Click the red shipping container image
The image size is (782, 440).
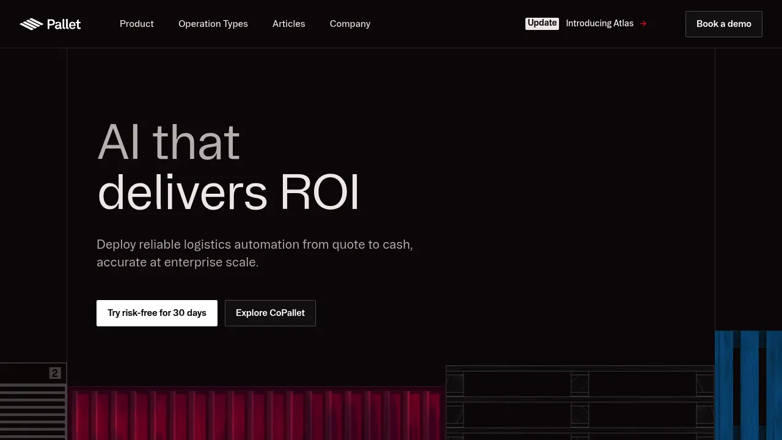(x=256, y=414)
